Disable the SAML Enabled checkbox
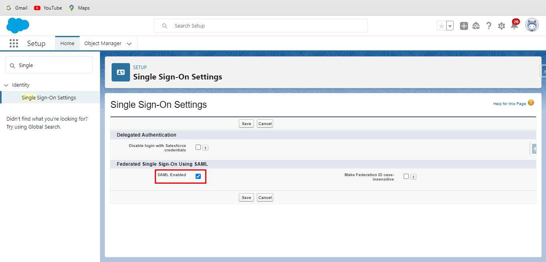Image resolution: width=546 pixels, height=262 pixels. tap(198, 176)
